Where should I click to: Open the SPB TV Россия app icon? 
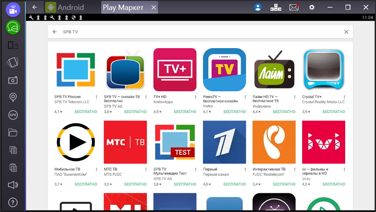tap(76, 70)
